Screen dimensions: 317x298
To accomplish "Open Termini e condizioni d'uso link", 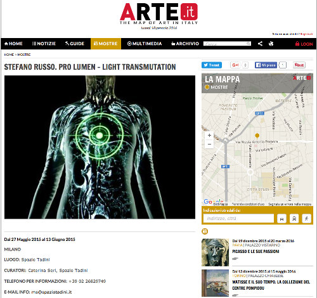I will (x=248, y=204).
